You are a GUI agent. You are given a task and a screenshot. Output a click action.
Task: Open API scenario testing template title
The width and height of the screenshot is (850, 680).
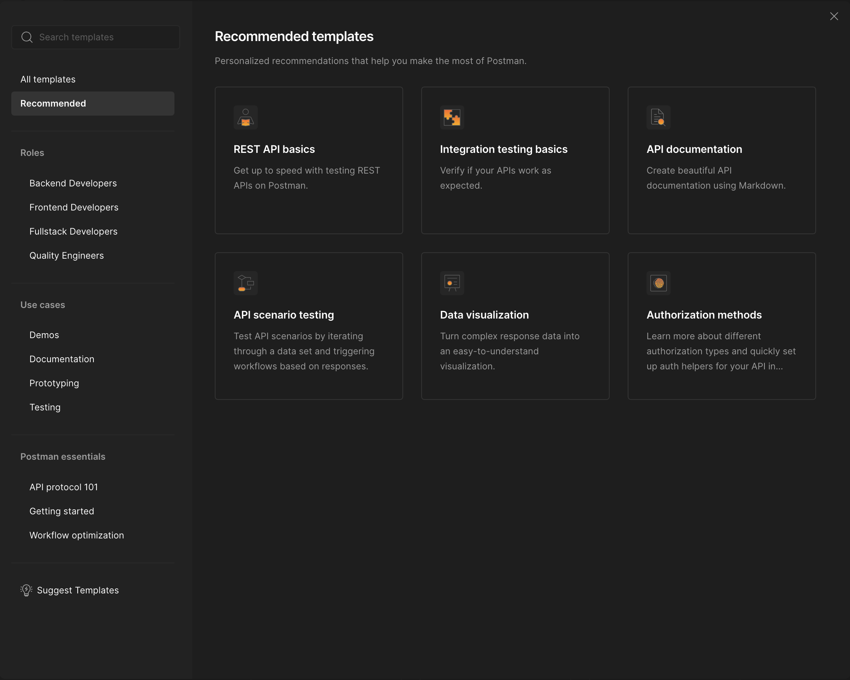(283, 315)
